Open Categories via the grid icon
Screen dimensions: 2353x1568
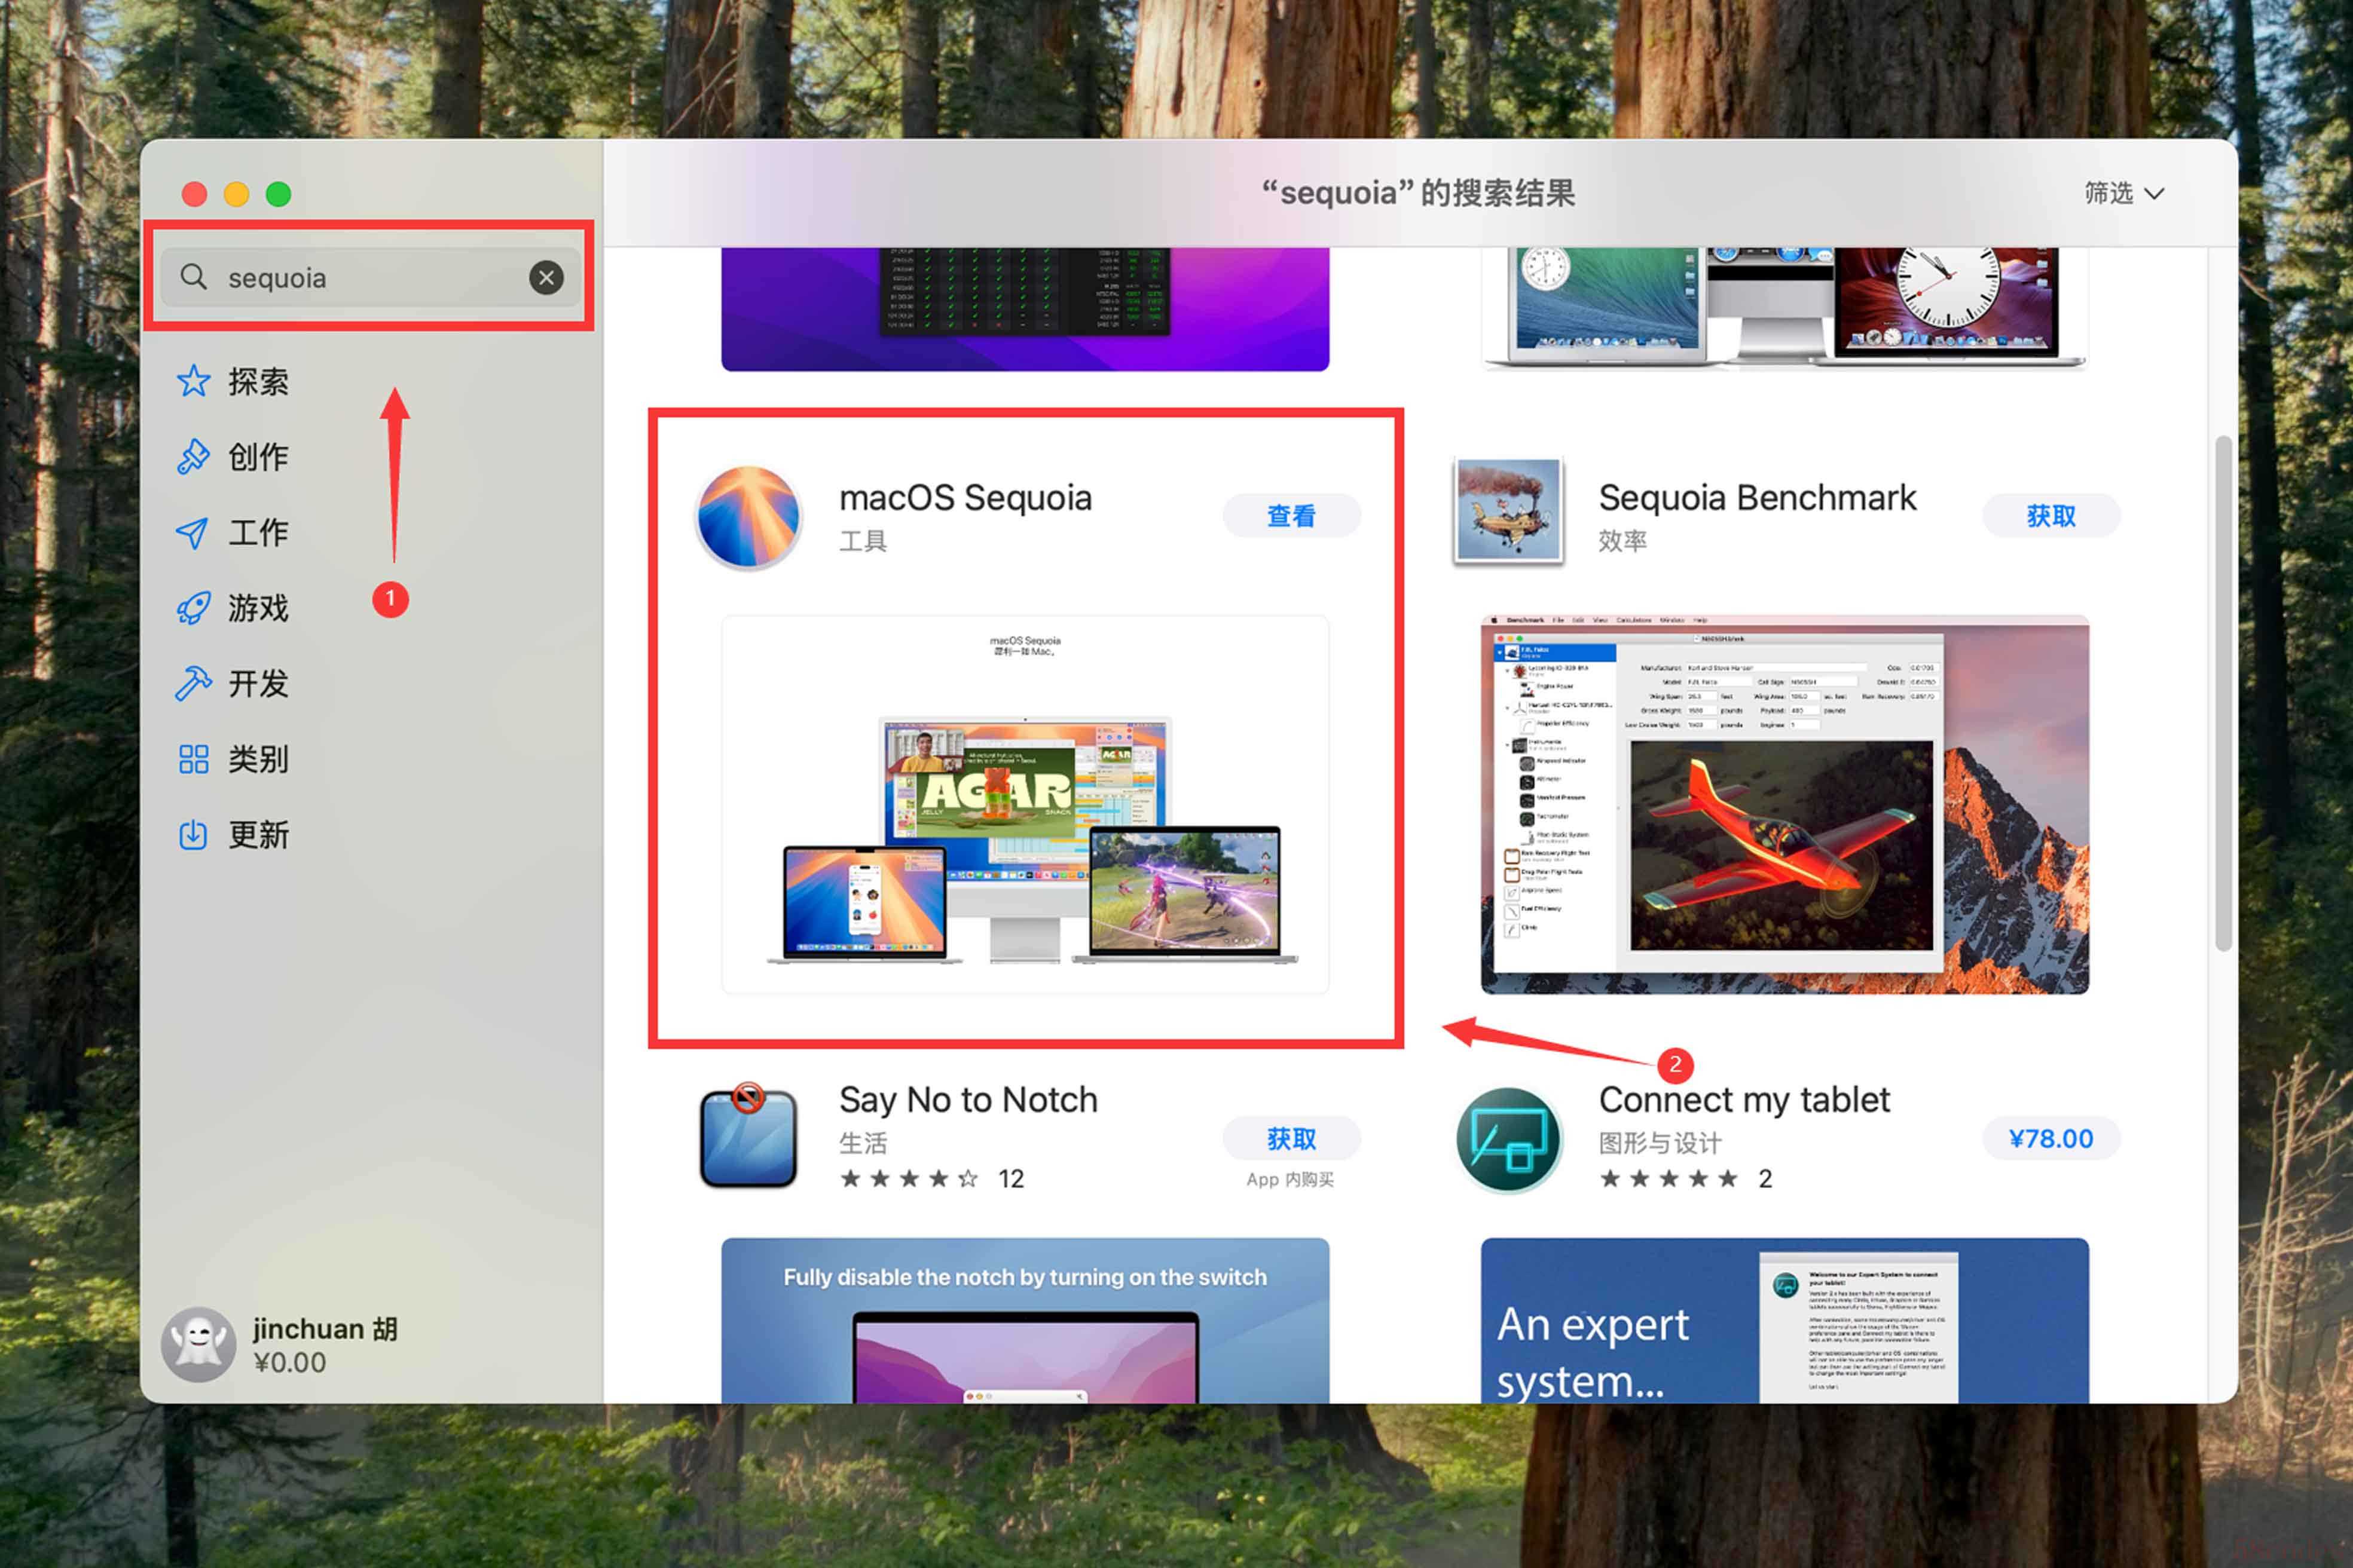(193, 759)
